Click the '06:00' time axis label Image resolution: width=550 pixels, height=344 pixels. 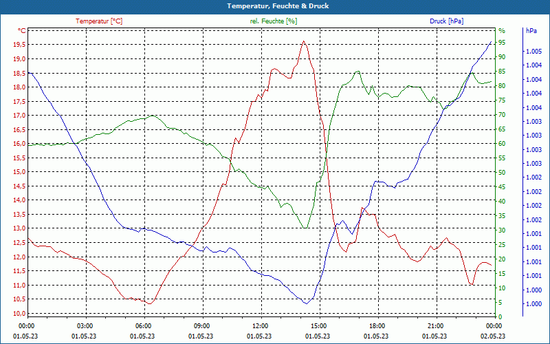(x=143, y=326)
